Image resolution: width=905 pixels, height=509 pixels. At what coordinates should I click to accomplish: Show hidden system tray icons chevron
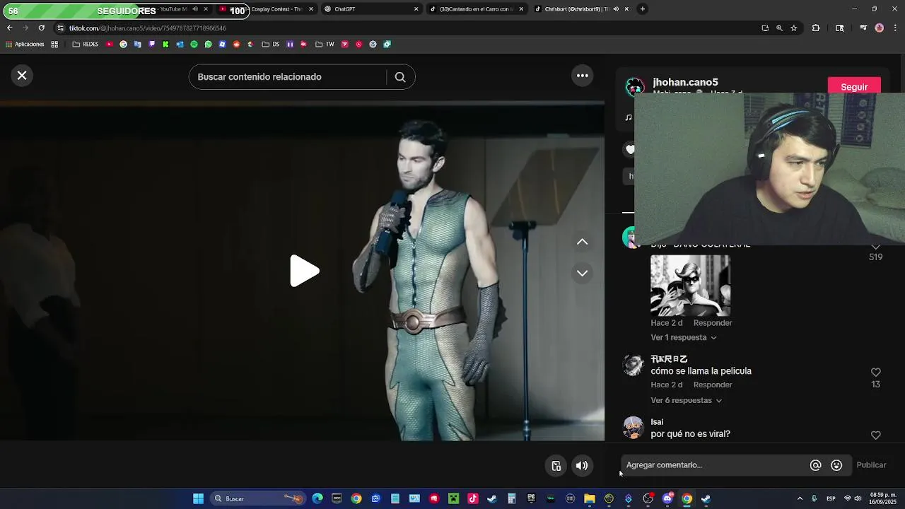point(800,498)
